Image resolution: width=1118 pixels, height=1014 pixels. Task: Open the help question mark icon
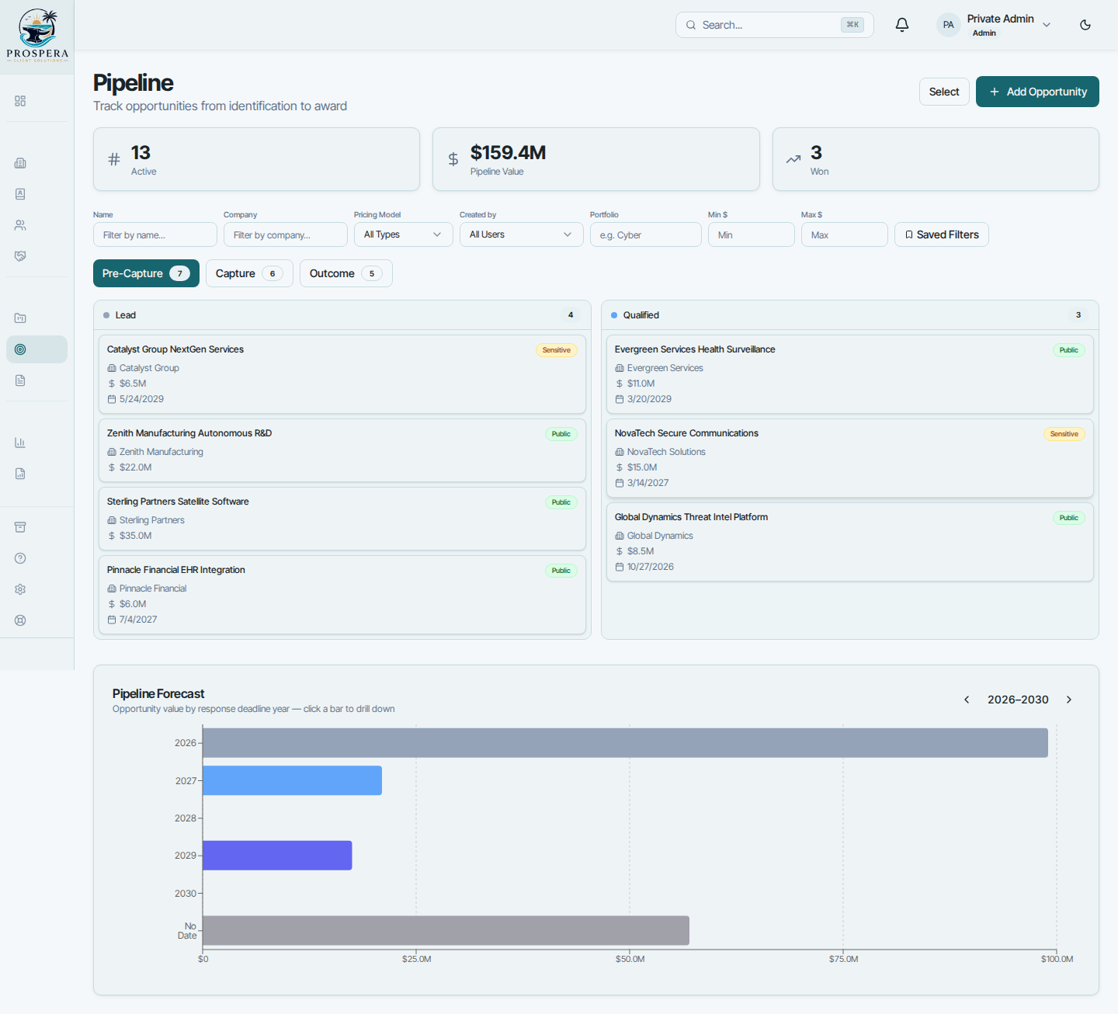point(20,558)
